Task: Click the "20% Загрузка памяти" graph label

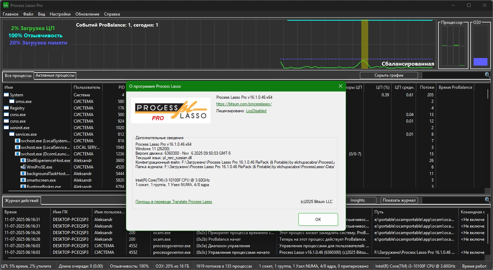Action: (38, 43)
